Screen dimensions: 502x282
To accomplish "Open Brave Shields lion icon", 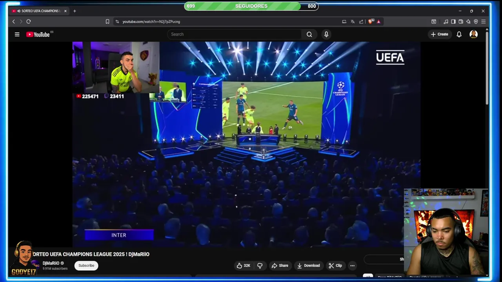I will click(370, 22).
